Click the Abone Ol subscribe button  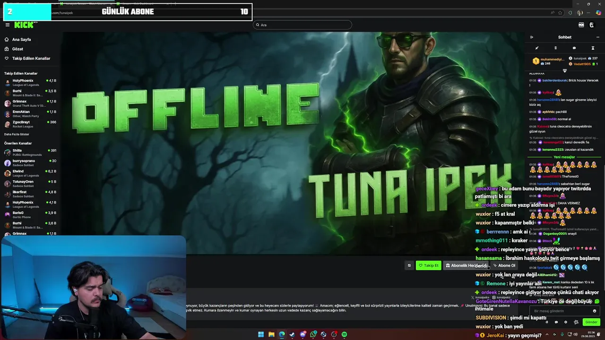(504, 265)
